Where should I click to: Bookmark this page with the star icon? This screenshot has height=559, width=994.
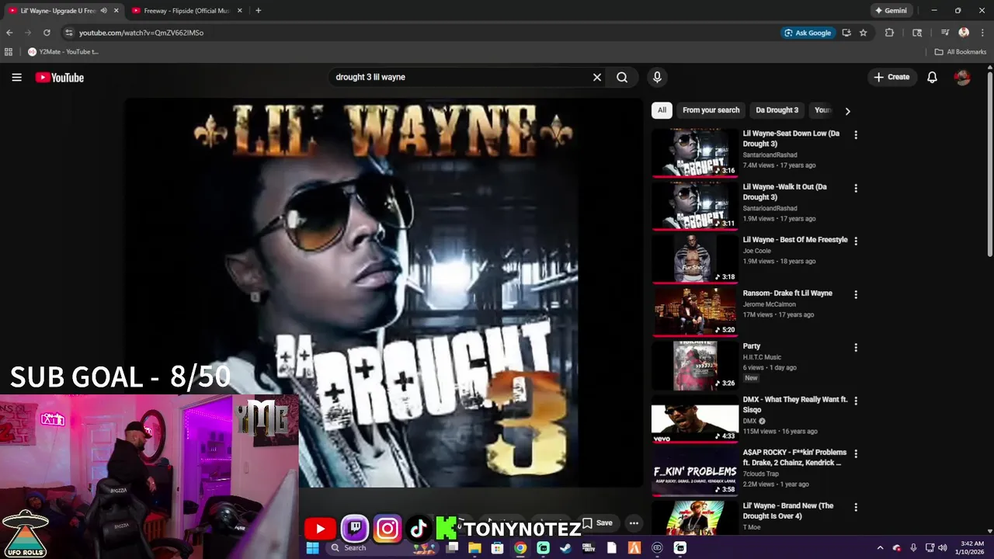(863, 33)
